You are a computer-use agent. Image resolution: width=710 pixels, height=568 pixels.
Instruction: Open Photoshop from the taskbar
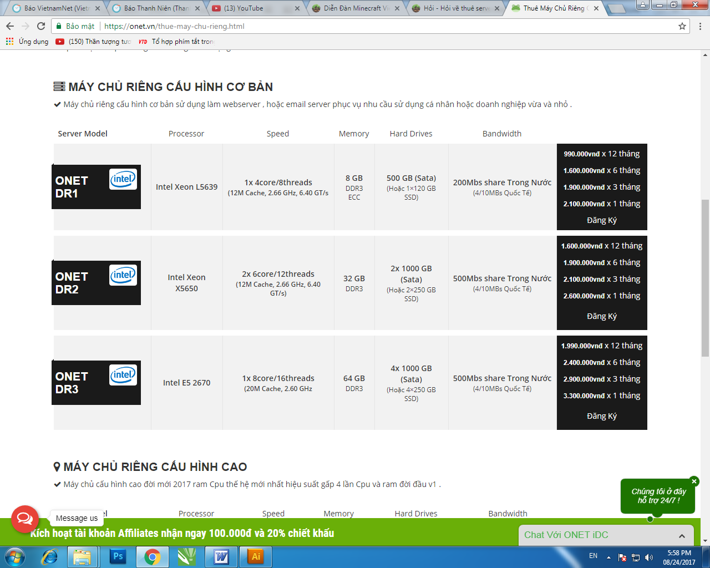click(x=118, y=556)
